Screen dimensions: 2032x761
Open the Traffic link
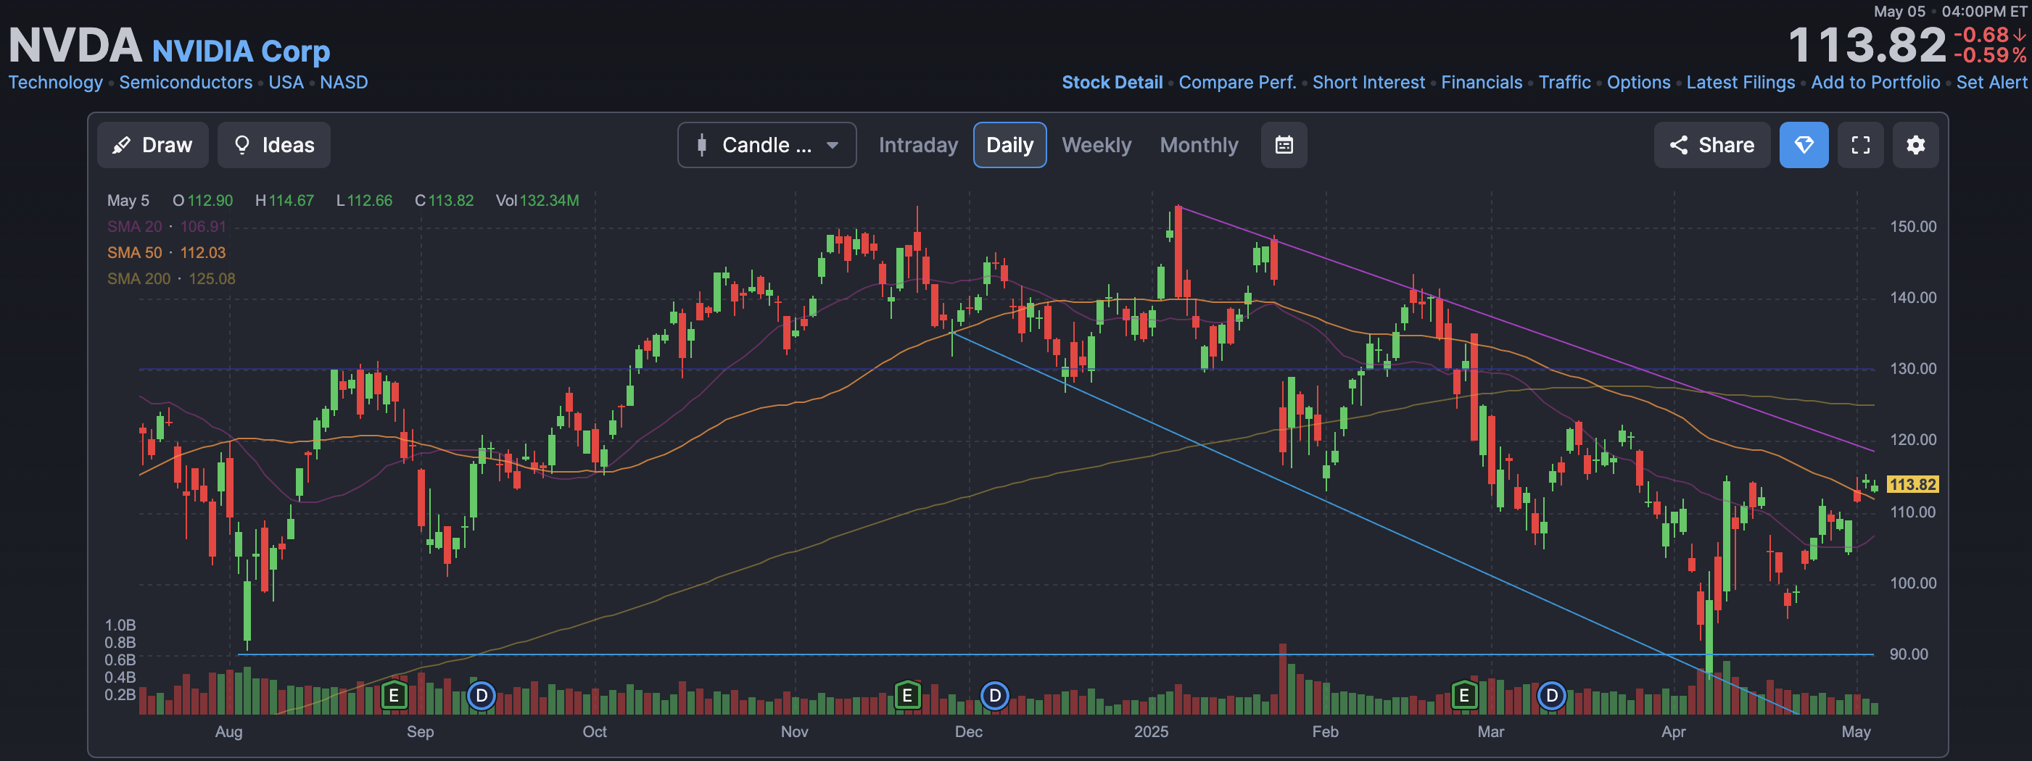pos(1564,82)
